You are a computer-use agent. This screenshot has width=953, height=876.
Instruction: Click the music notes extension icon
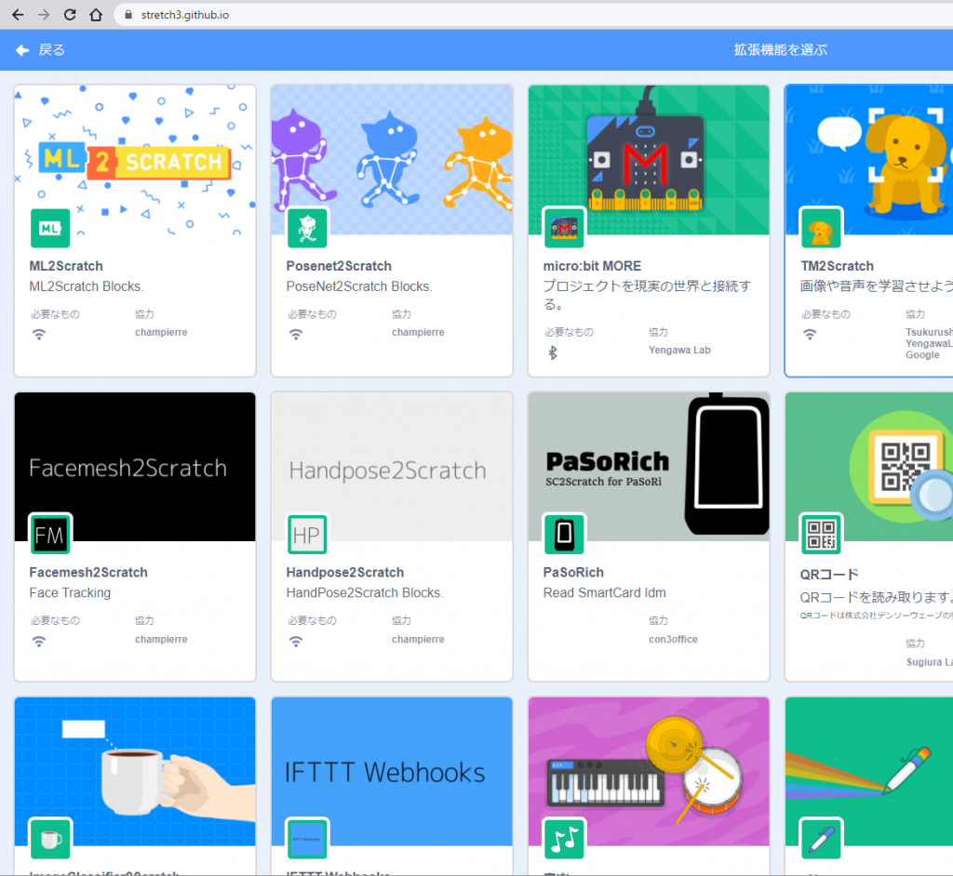564,840
